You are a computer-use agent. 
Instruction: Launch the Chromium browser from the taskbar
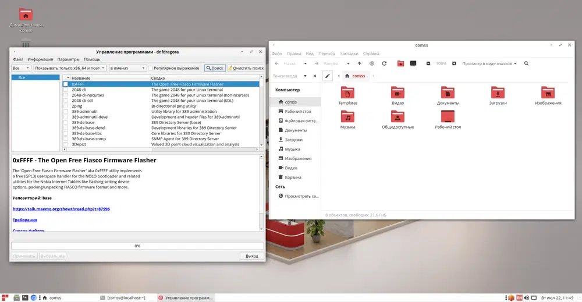[x=33, y=297]
